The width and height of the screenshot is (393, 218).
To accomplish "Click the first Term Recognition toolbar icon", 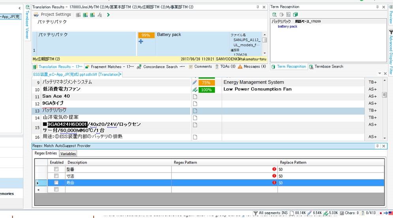I will pos(275,15).
